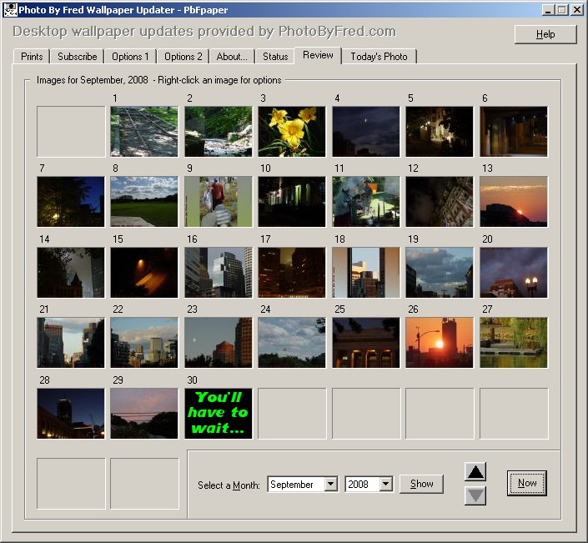Click the app icon in title bar
588x543 pixels.
[x=11, y=10]
